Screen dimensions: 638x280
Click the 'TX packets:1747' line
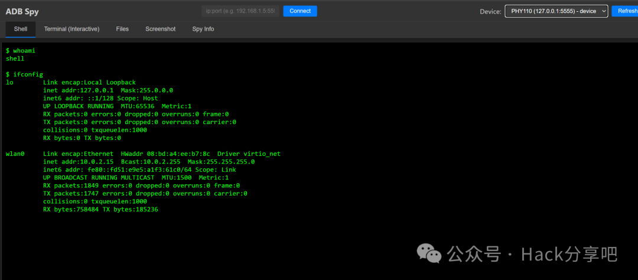pyautogui.click(x=145, y=193)
